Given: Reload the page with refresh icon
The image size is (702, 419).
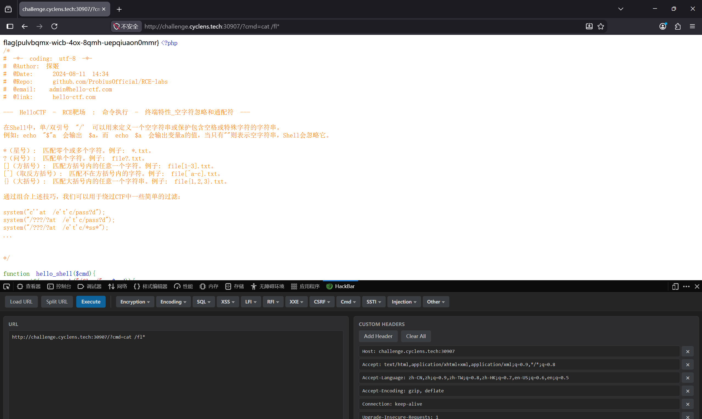Looking at the screenshot, I should tap(54, 26).
